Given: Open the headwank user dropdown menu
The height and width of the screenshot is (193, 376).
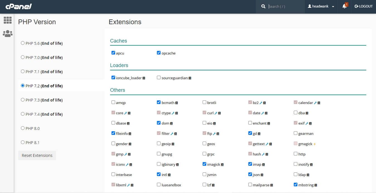Looking at the screenshot, I should coord(321,6).
